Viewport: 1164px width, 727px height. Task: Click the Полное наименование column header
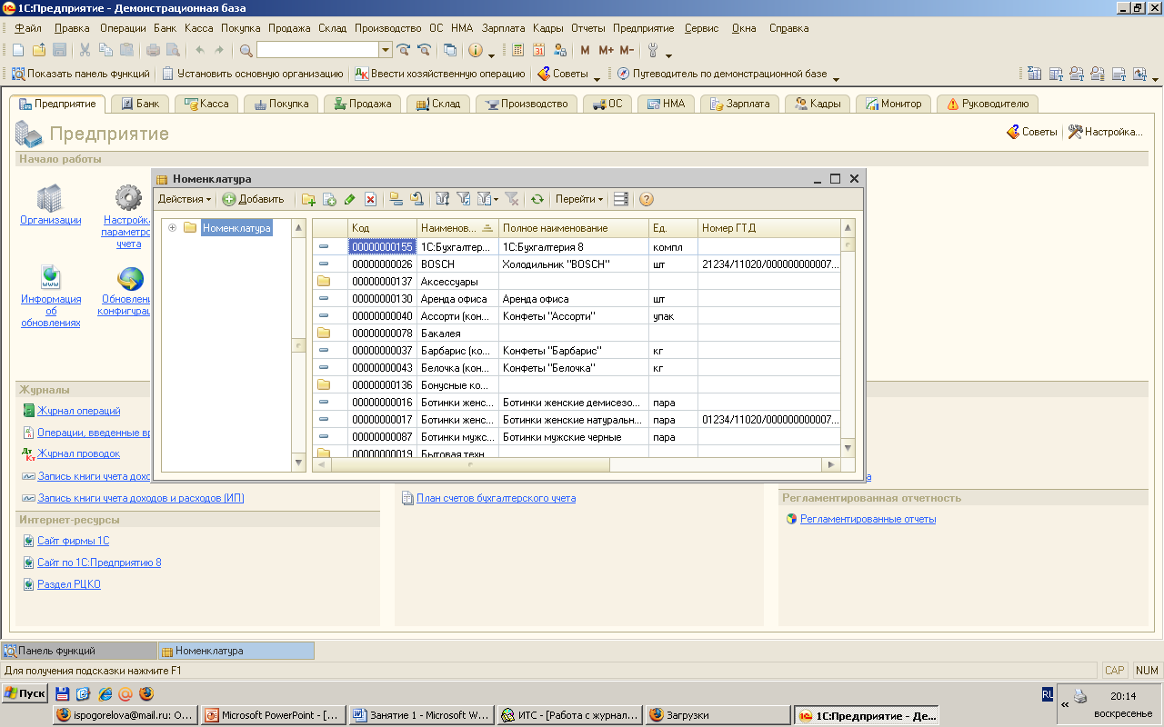[x=573, y=228]
